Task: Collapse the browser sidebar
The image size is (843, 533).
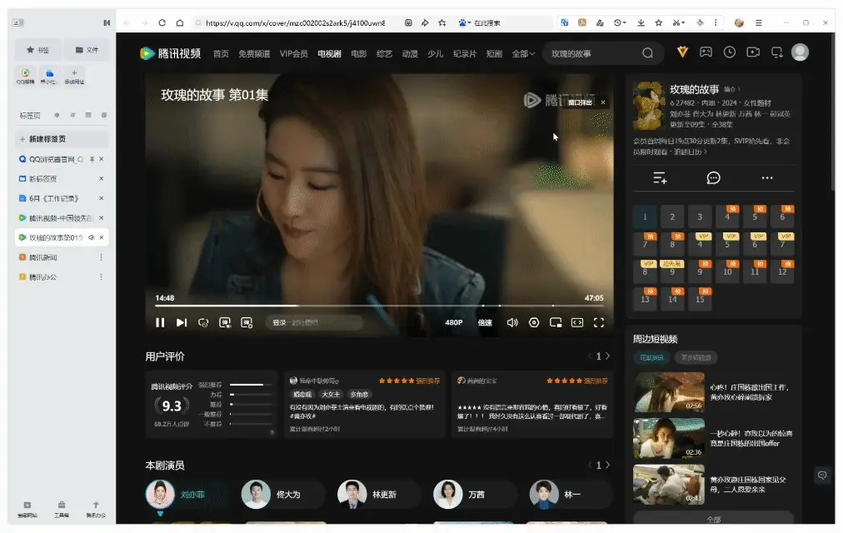Action: click(107, 22)
